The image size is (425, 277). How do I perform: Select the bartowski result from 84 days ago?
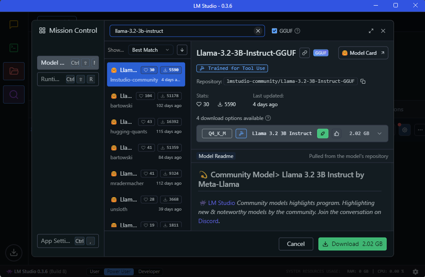pos(146,152)
